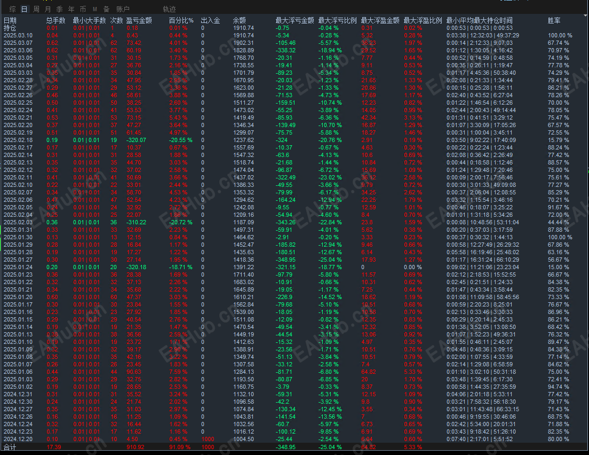Select the 17.39 total lots cell
This screenshot has width=589, height=455.
click(54, 447)
